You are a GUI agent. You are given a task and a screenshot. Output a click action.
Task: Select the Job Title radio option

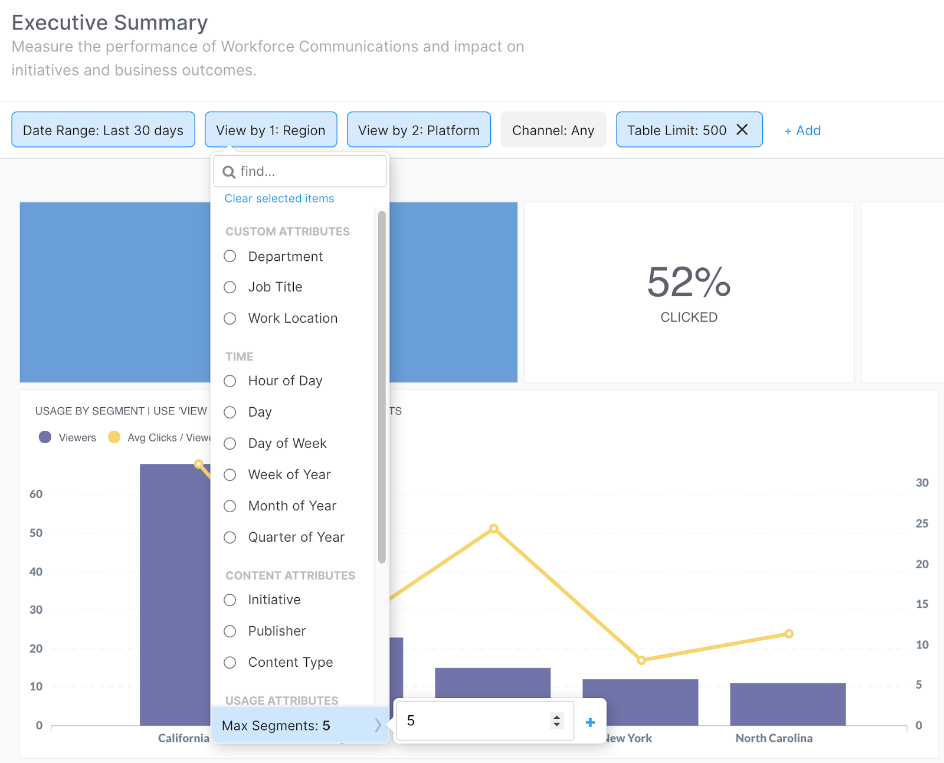click(230, 287)
